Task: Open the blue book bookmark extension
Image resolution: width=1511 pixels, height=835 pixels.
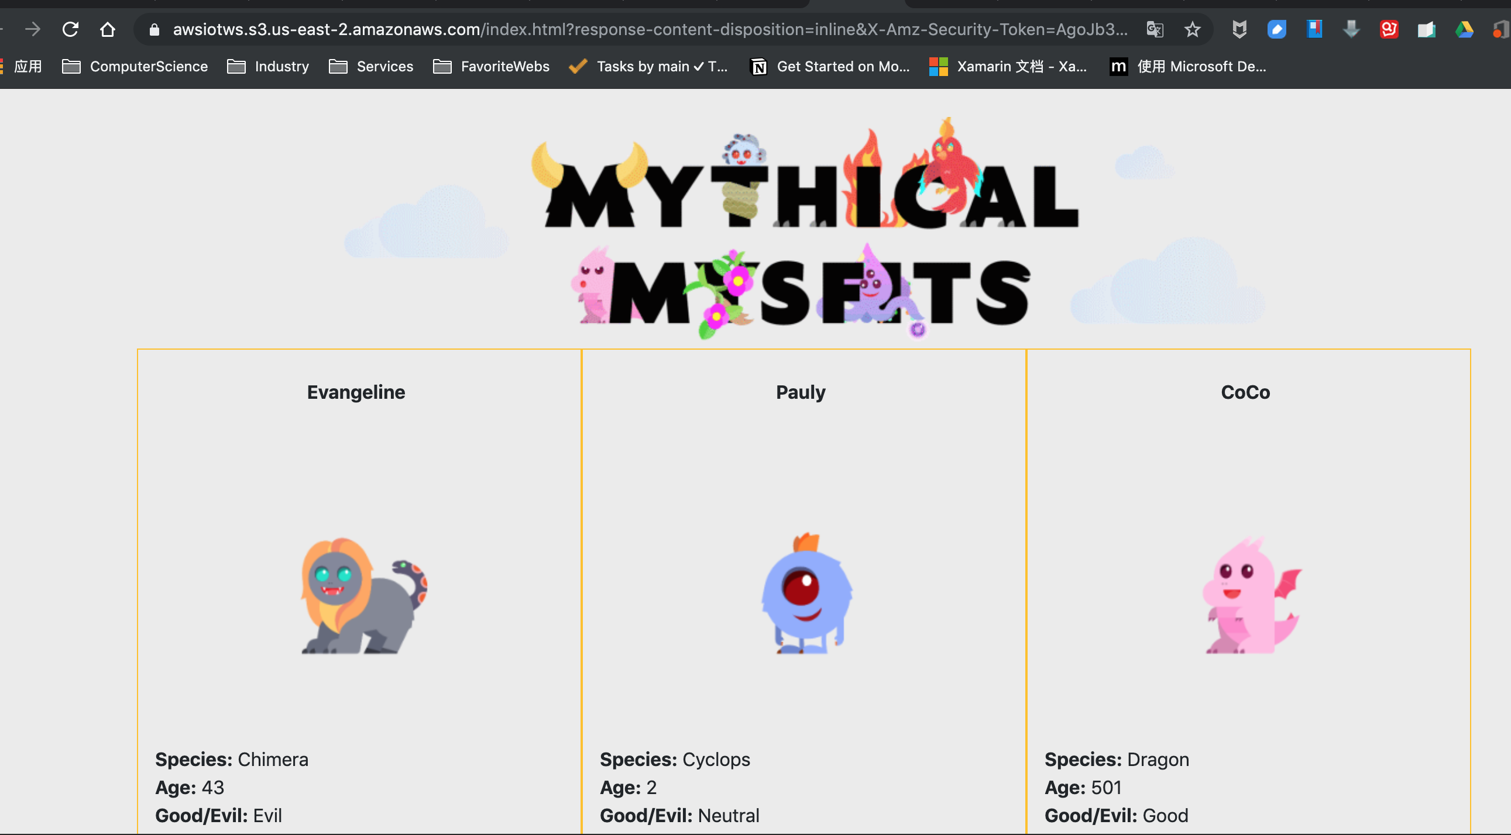Action: click(1314, 29)
